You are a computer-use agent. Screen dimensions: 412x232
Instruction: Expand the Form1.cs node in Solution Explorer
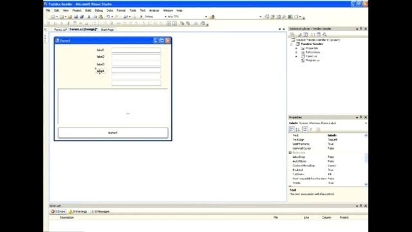tap(296, 56)
